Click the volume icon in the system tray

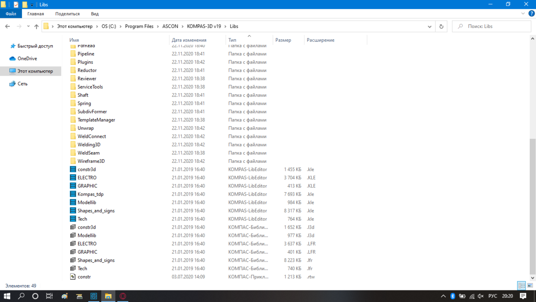click(x=480, y=296)
